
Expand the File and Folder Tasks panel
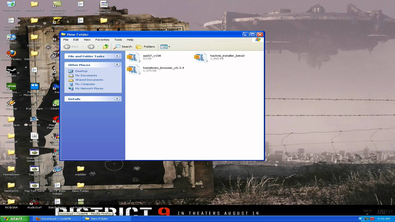117,56
